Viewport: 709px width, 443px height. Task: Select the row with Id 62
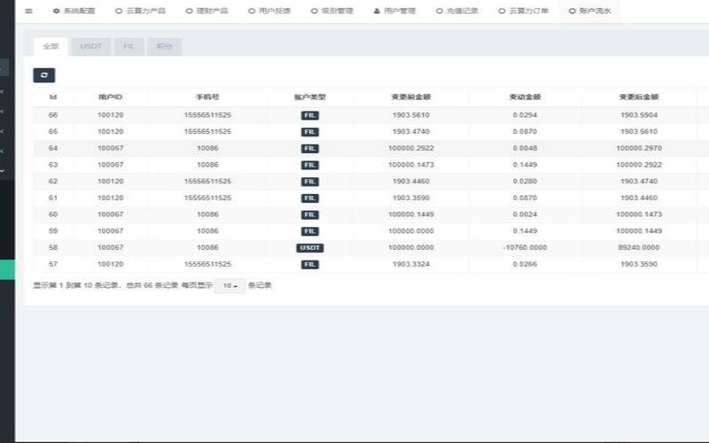370,182
